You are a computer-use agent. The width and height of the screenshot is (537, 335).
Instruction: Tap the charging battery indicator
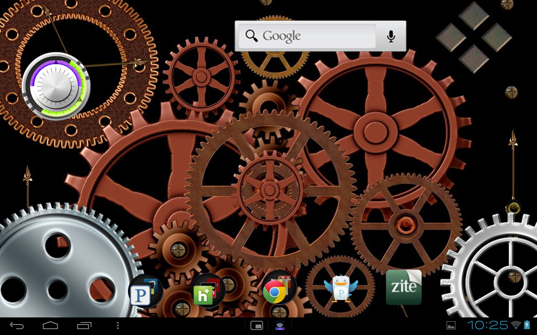527,325
